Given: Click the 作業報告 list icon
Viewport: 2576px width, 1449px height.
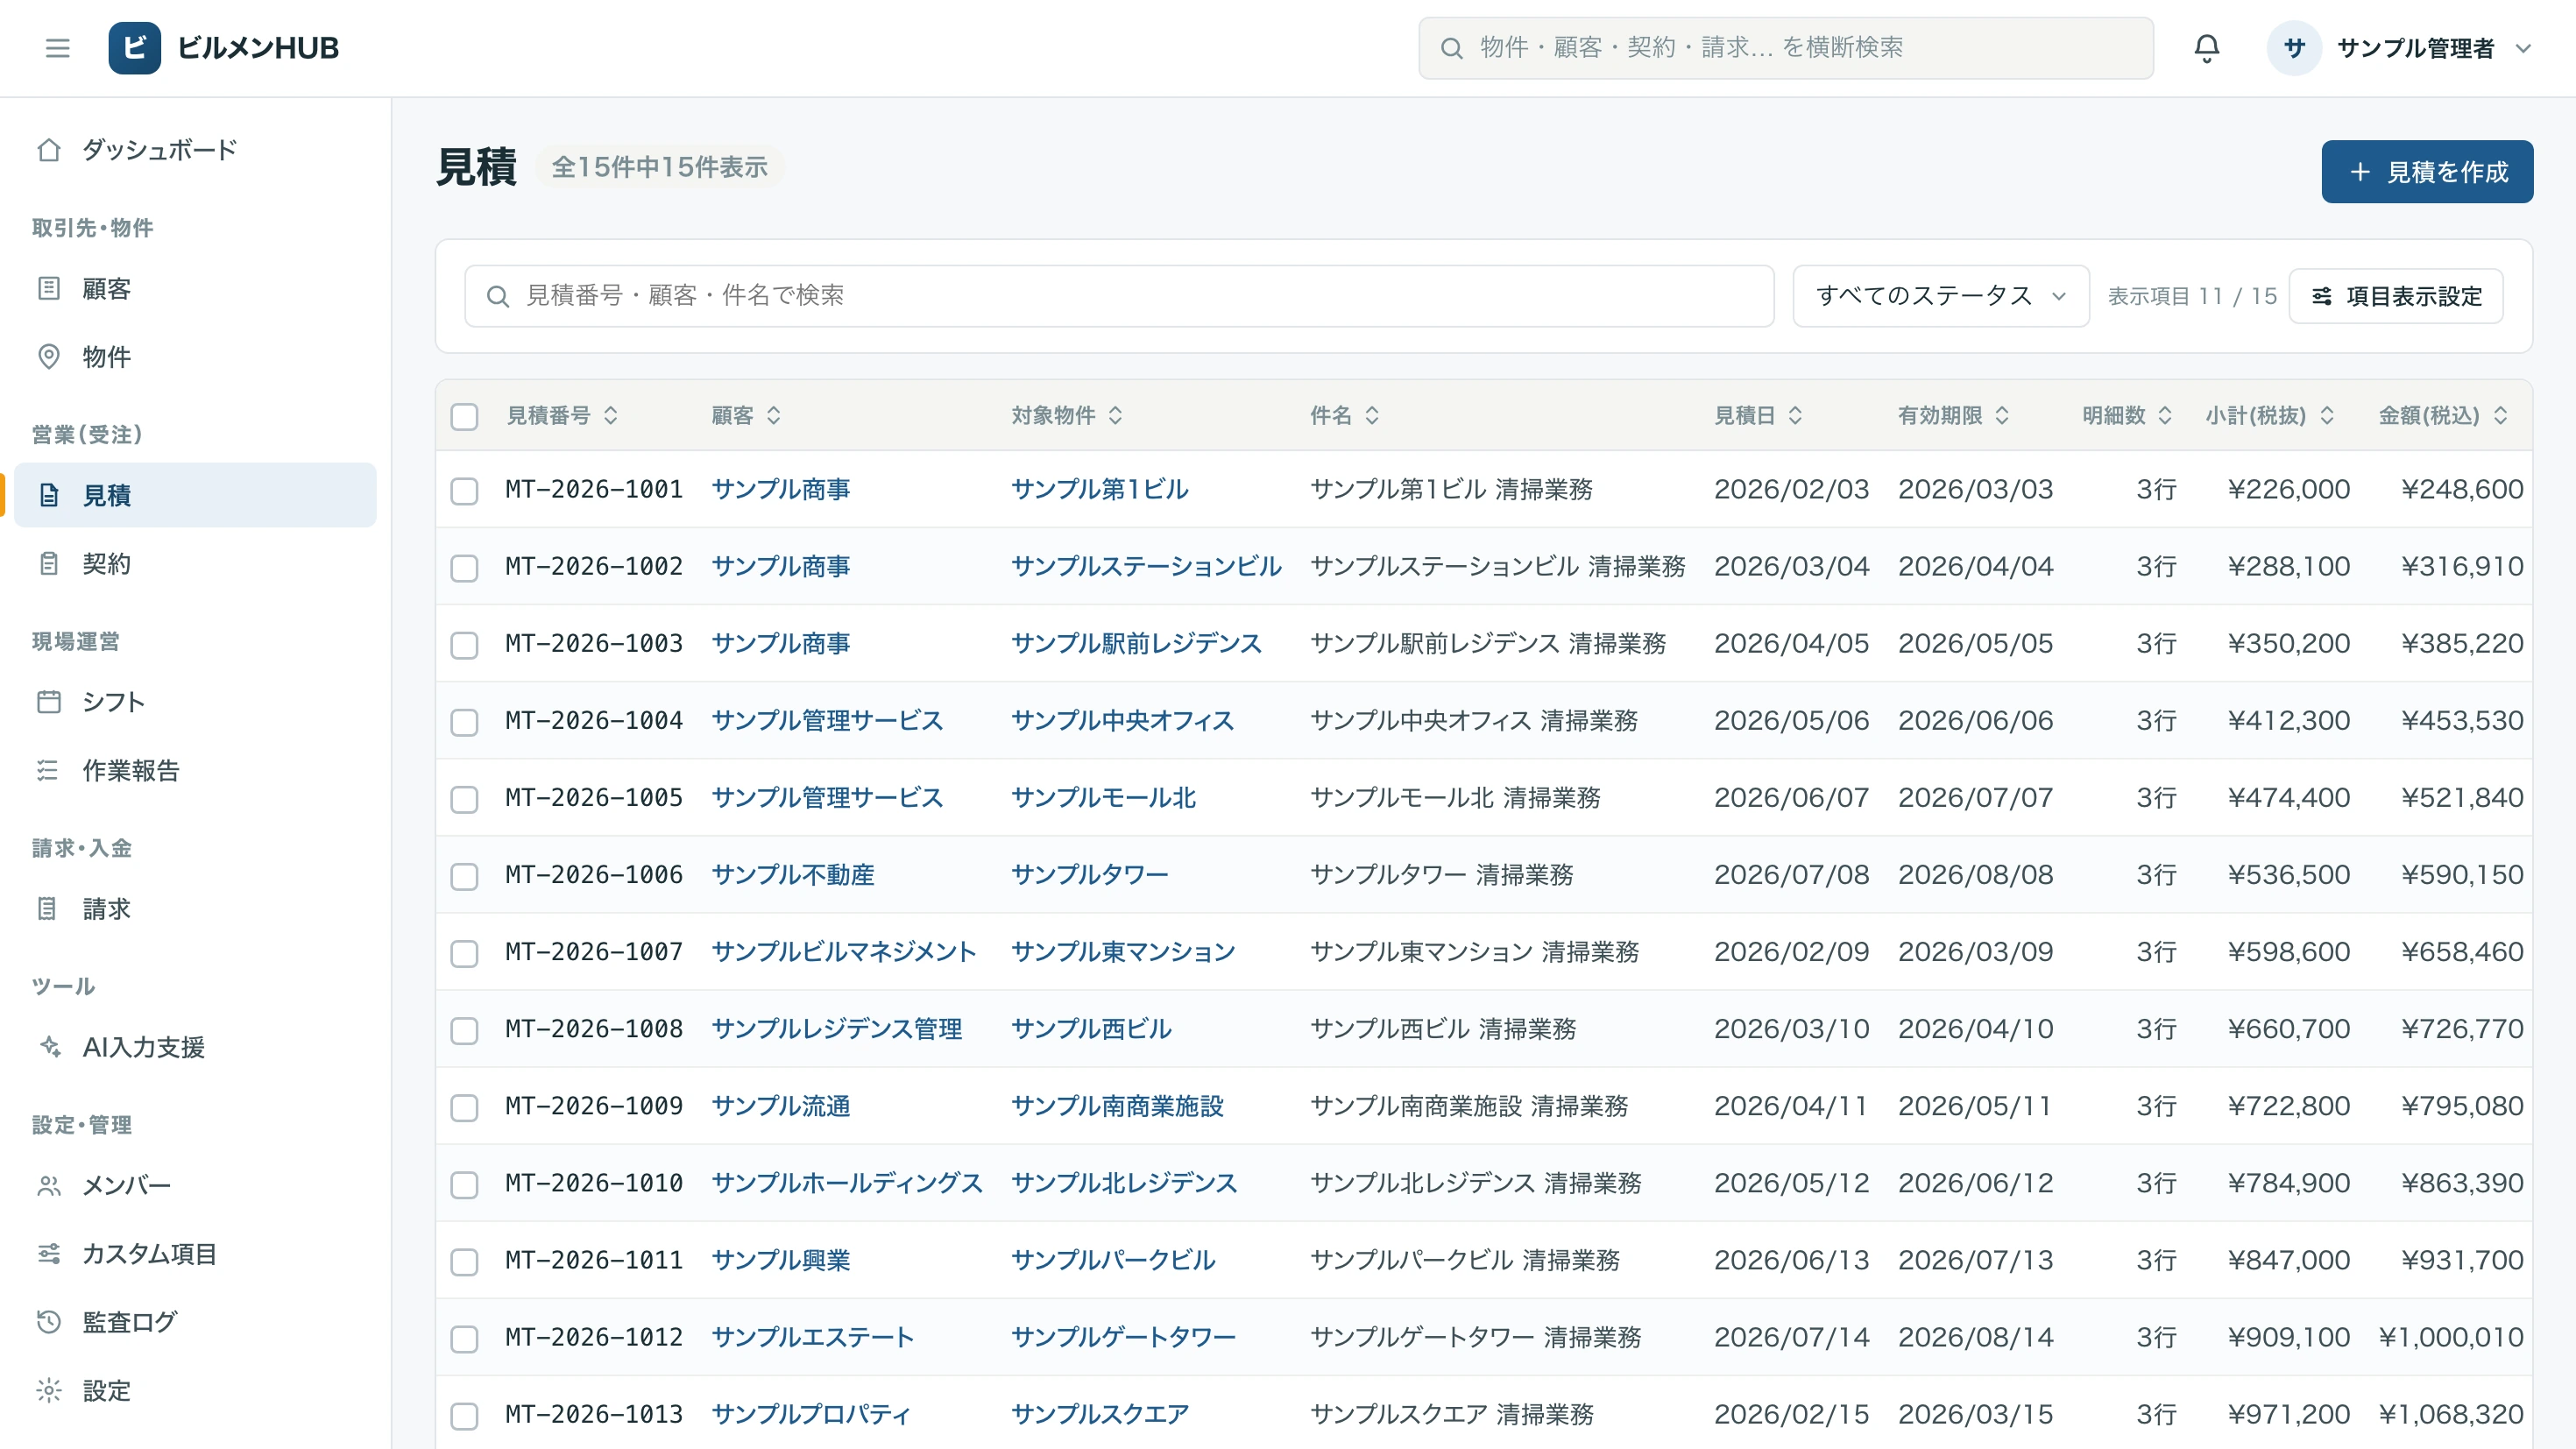Looking at the screenshot, I should pyautogui.click(x=49, y=770).
